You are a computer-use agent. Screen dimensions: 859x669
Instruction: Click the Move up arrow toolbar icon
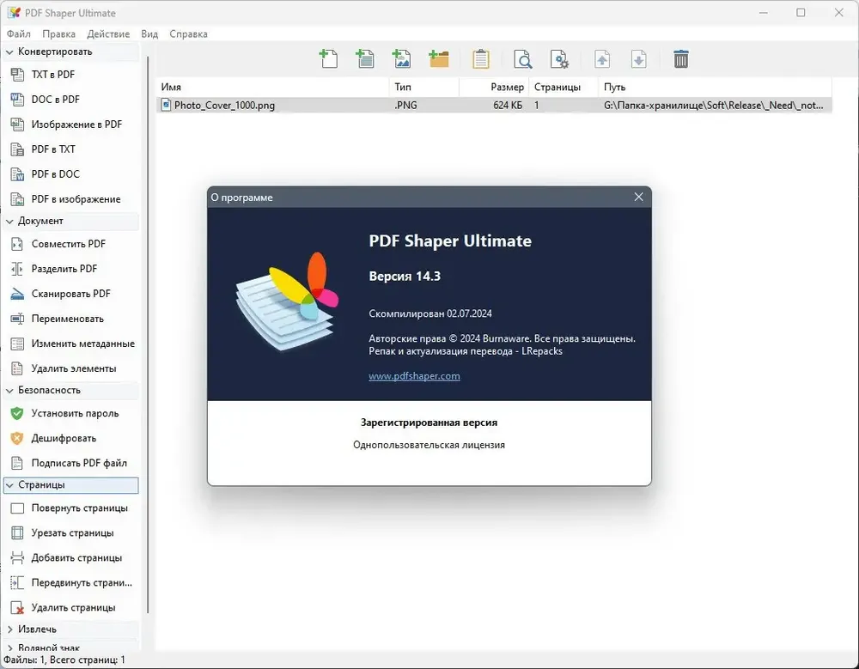(x=602, y=58)
